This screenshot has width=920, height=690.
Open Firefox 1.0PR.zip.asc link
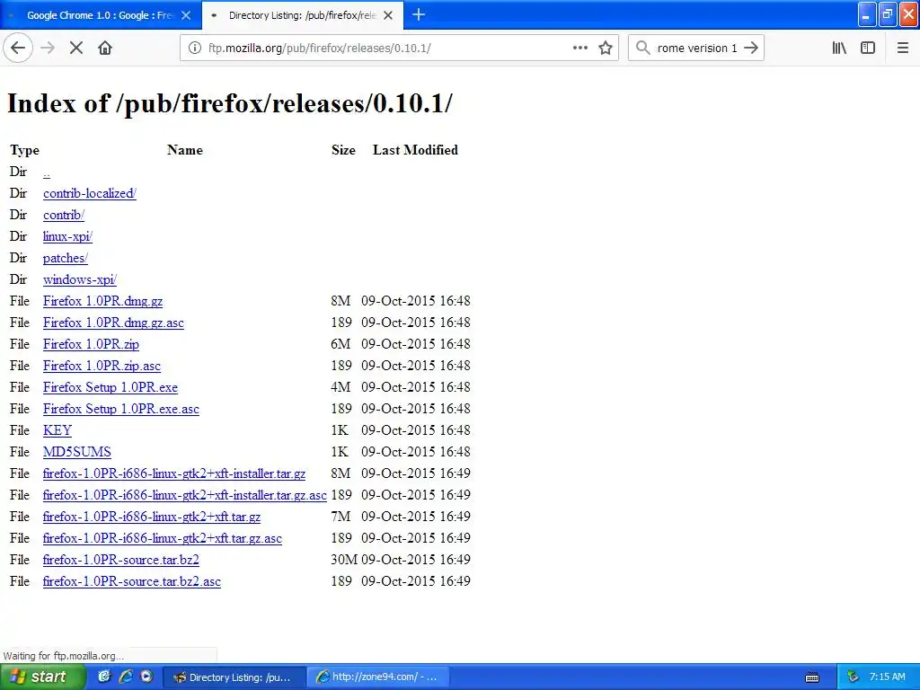pos(102,367)
